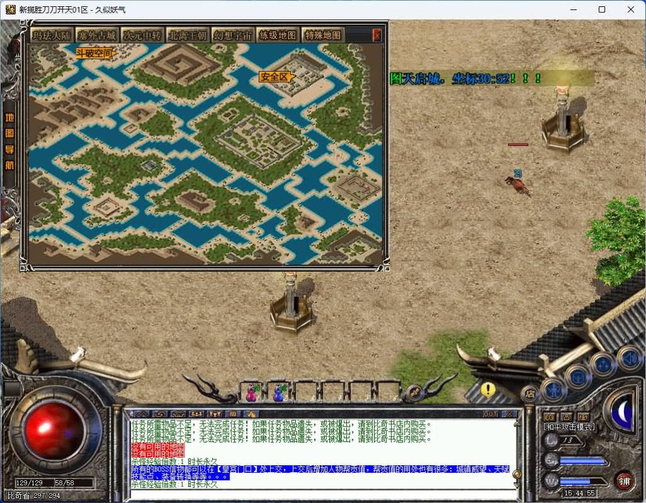Viewport: 646px width, 503px height.
Task: Use the red potion in quick slot
Action: (x=252, y=393)
